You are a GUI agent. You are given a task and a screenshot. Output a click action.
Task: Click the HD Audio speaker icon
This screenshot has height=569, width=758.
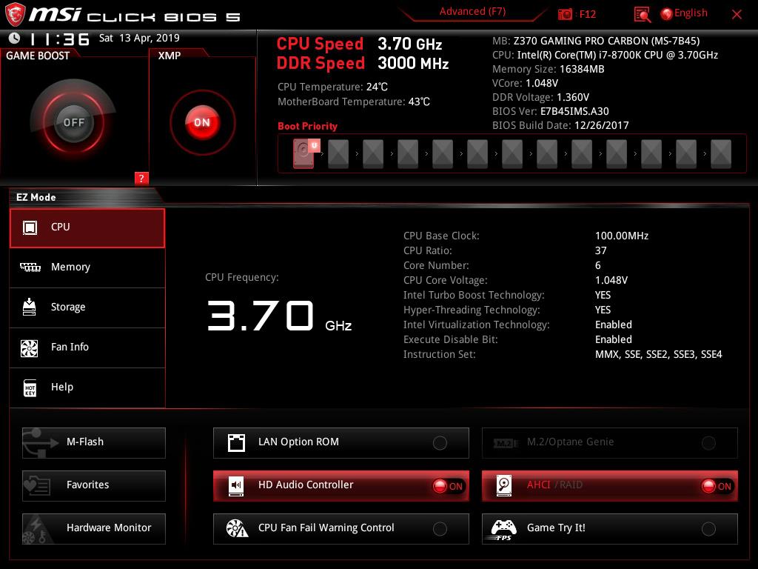[236, 485]
